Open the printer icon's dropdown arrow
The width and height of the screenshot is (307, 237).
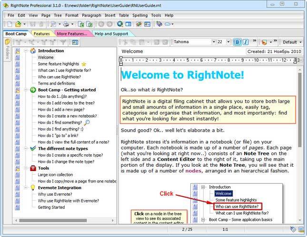(72, 24)
